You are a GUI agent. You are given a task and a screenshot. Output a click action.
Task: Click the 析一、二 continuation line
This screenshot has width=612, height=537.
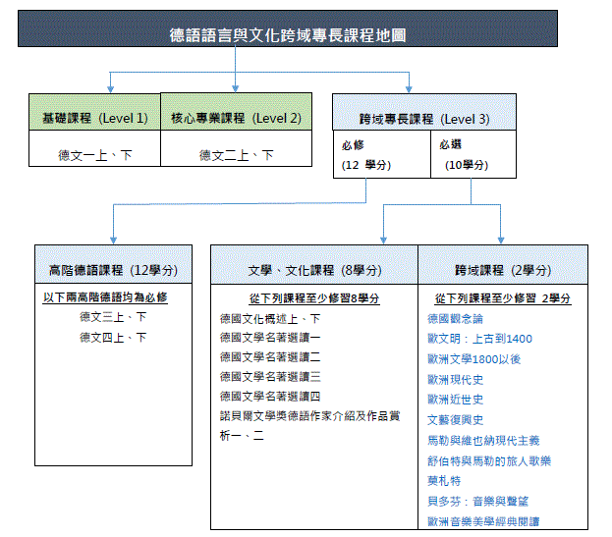(242, 436)
